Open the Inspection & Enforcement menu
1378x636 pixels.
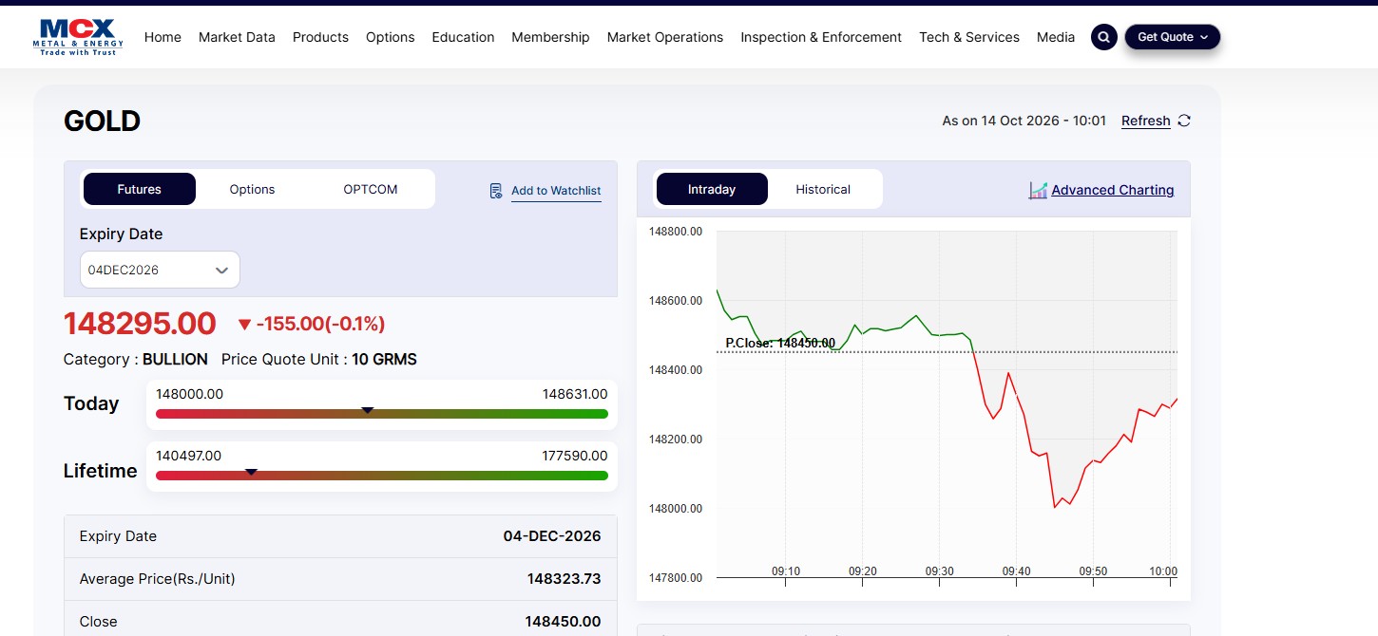821,37
